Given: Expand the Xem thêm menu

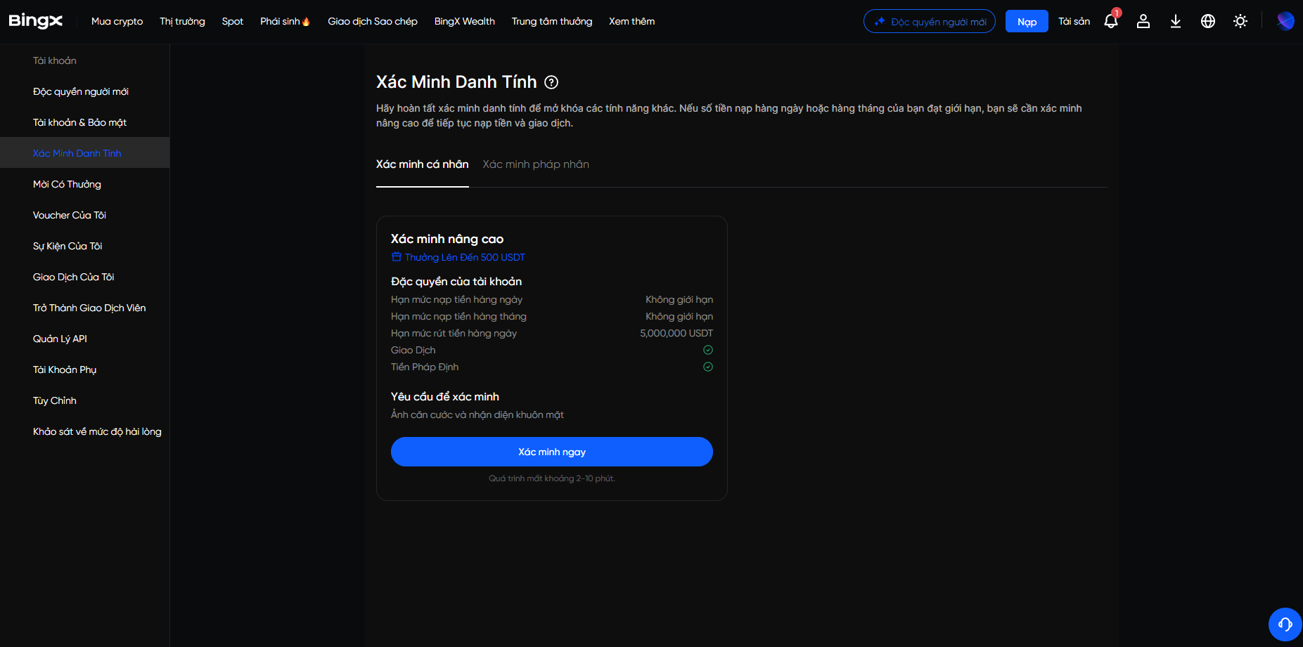Looking at the screenshot, I should click(x=631, y=21).
